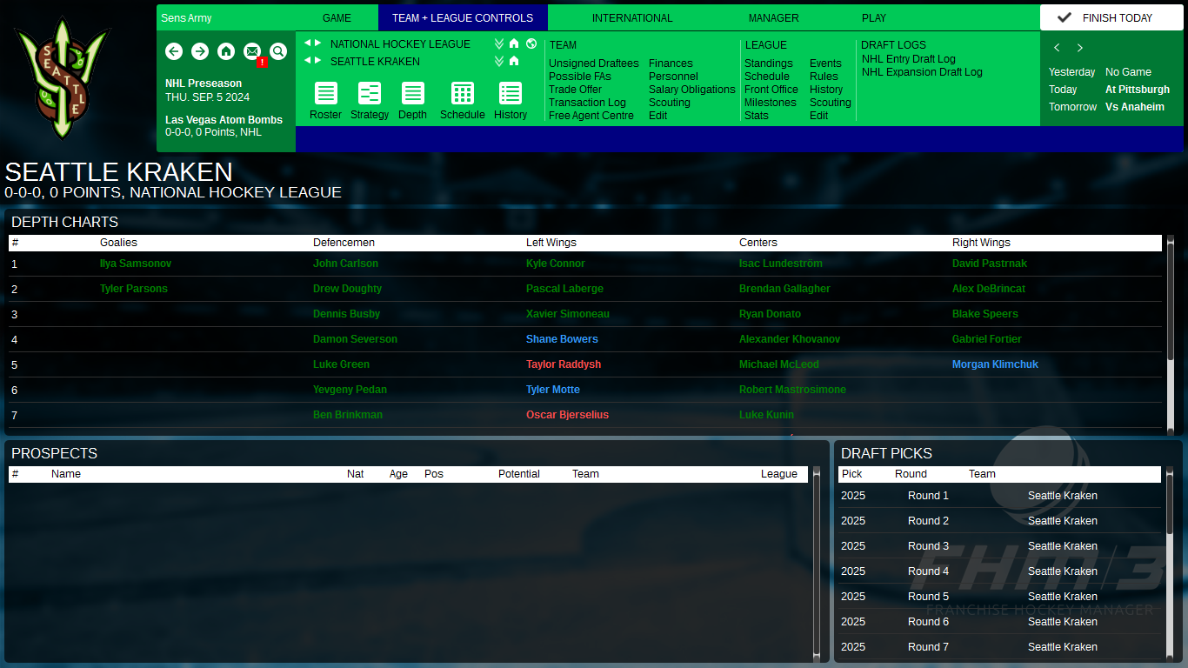Screen dimensions: 1188x668
Task: Open the NHL Entry Draft Log
Action: coord(907,59)
